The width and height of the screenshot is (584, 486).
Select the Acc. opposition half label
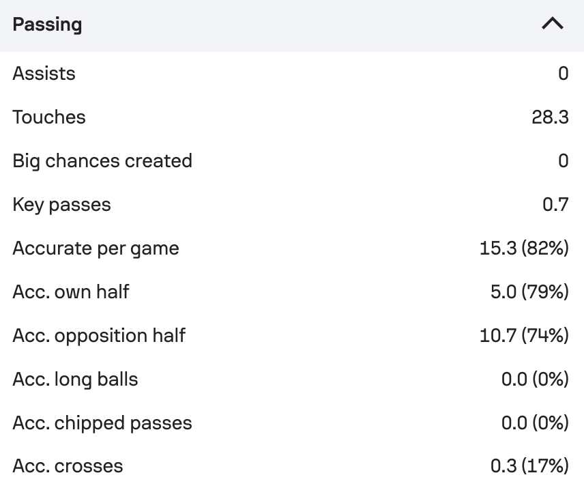coord(99,335)
